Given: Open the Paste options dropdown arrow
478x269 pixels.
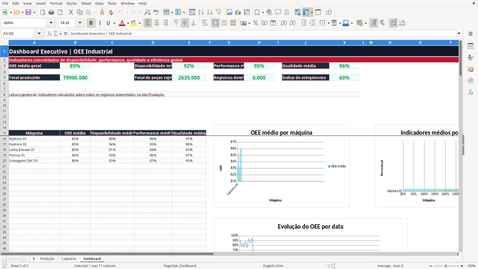Looking at the screenshot, I should pyautogui.click(x=94, y=12).
